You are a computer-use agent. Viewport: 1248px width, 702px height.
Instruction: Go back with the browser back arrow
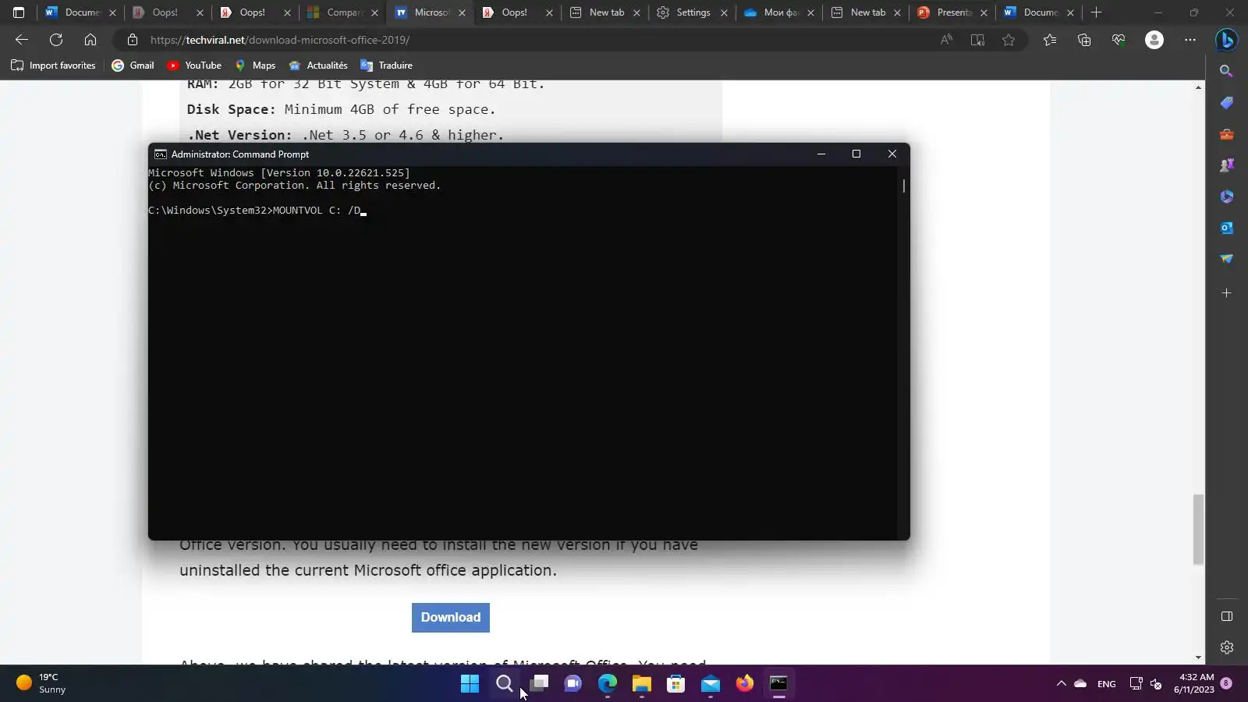point(22,40)
